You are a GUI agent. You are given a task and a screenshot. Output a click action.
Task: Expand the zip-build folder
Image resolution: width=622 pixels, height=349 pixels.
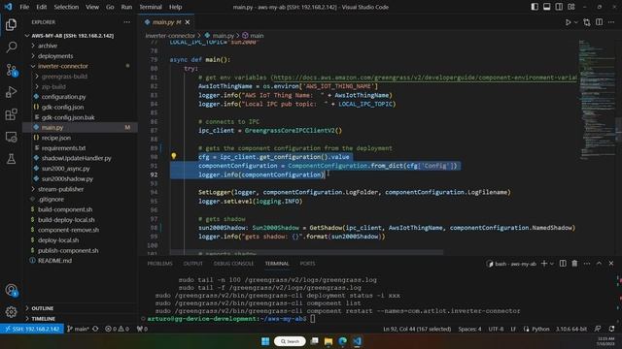53,86
